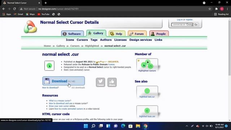Switch to the People tab
This screenshot has height=130, width=231.
[159, 34]
